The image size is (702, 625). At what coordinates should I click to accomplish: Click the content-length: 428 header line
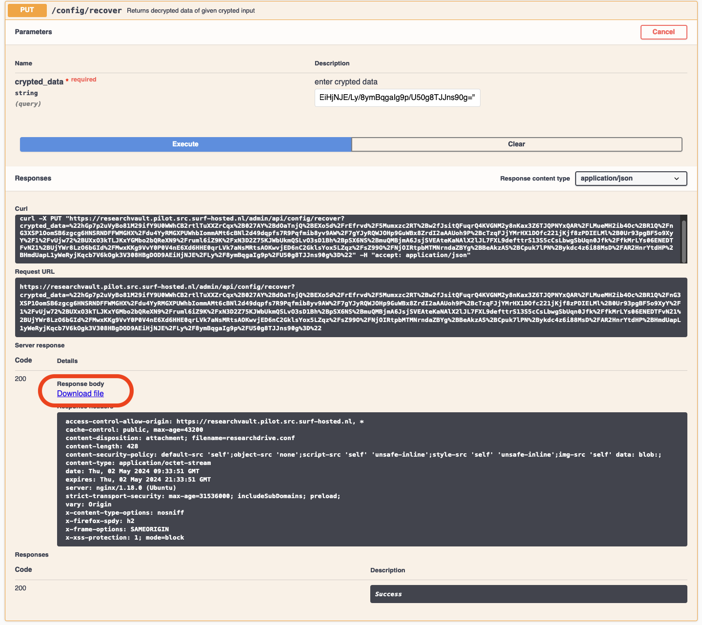click(x=101, y=446)
